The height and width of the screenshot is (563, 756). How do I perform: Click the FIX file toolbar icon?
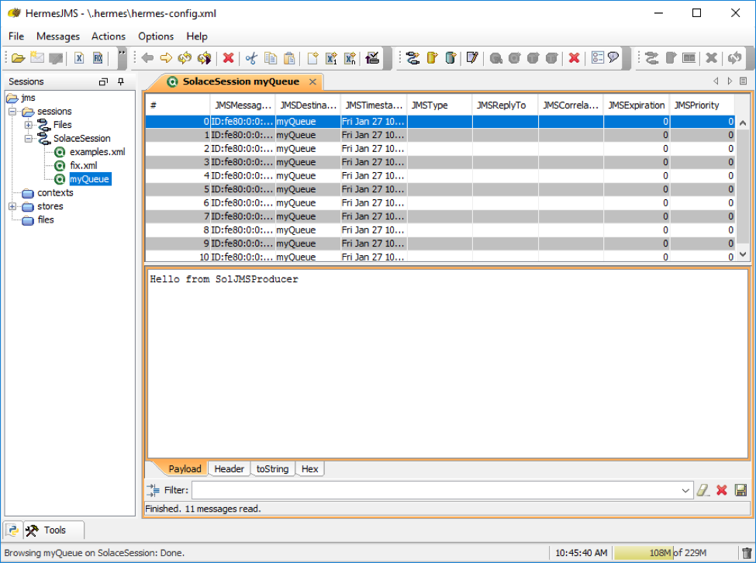98,58
